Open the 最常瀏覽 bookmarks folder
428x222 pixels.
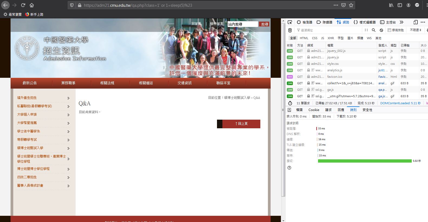click(x=12, y=14)
